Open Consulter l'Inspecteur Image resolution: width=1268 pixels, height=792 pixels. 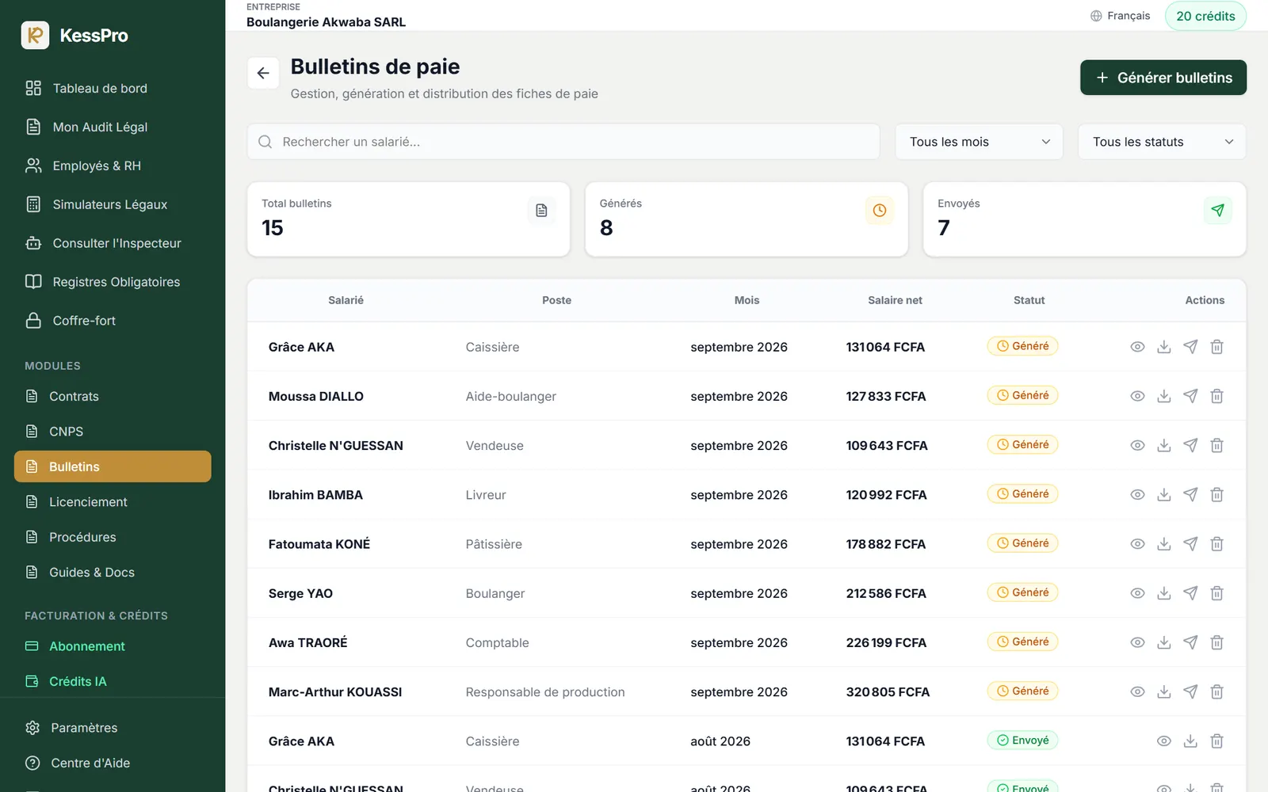tap(113, 243)
